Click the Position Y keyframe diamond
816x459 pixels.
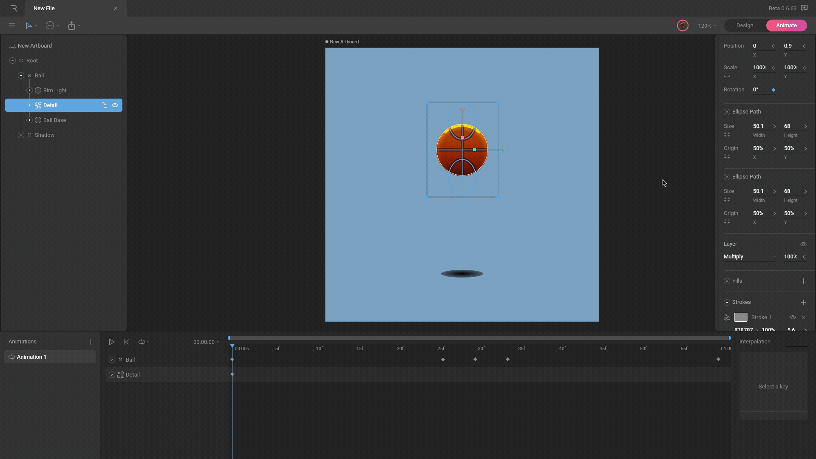point(805,46)
